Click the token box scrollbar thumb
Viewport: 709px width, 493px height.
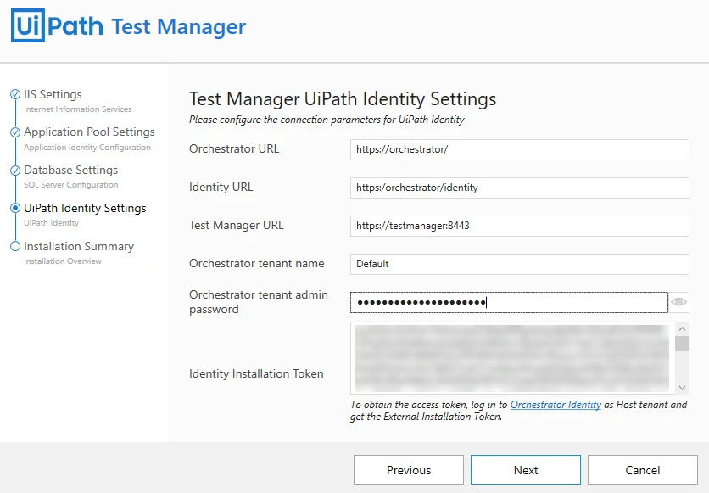[x=683, y=344]
